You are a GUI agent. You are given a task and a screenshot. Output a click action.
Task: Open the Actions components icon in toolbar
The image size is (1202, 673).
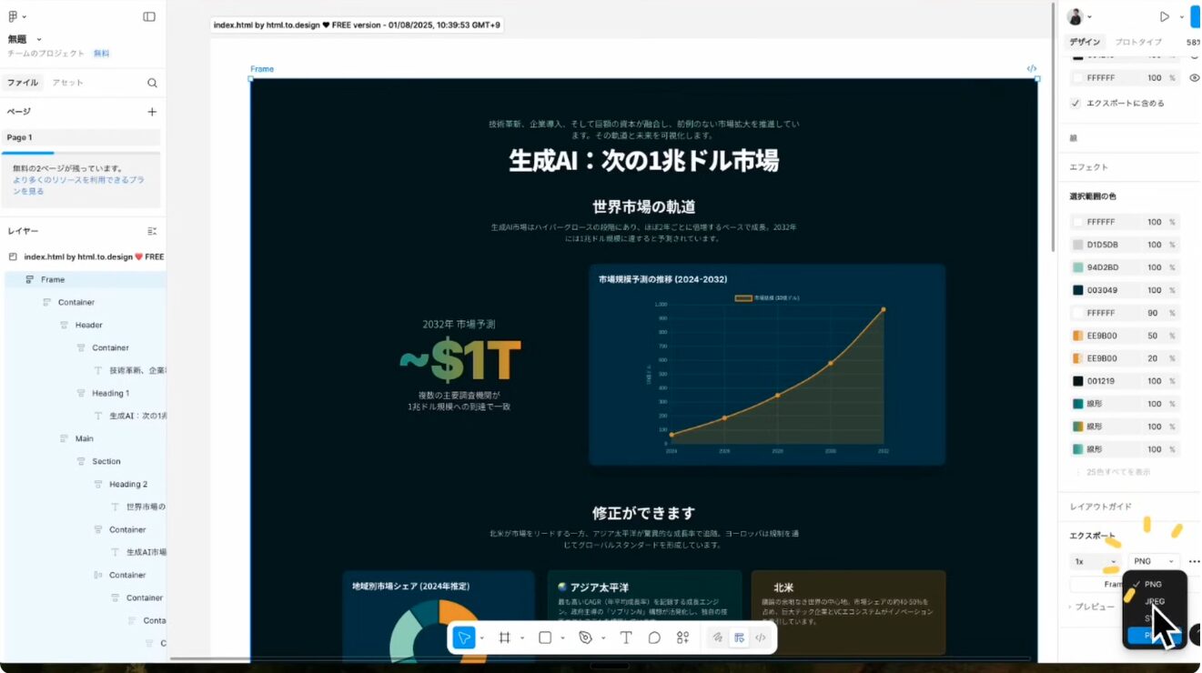point(682,638)
